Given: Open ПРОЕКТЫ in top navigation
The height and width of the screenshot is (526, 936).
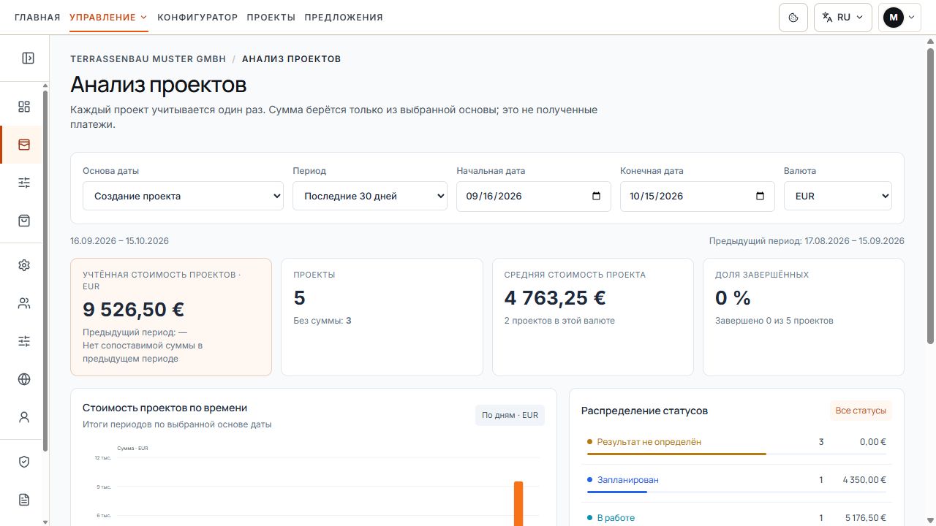Looking at the screenshot, I should click(x=271, y=18).
